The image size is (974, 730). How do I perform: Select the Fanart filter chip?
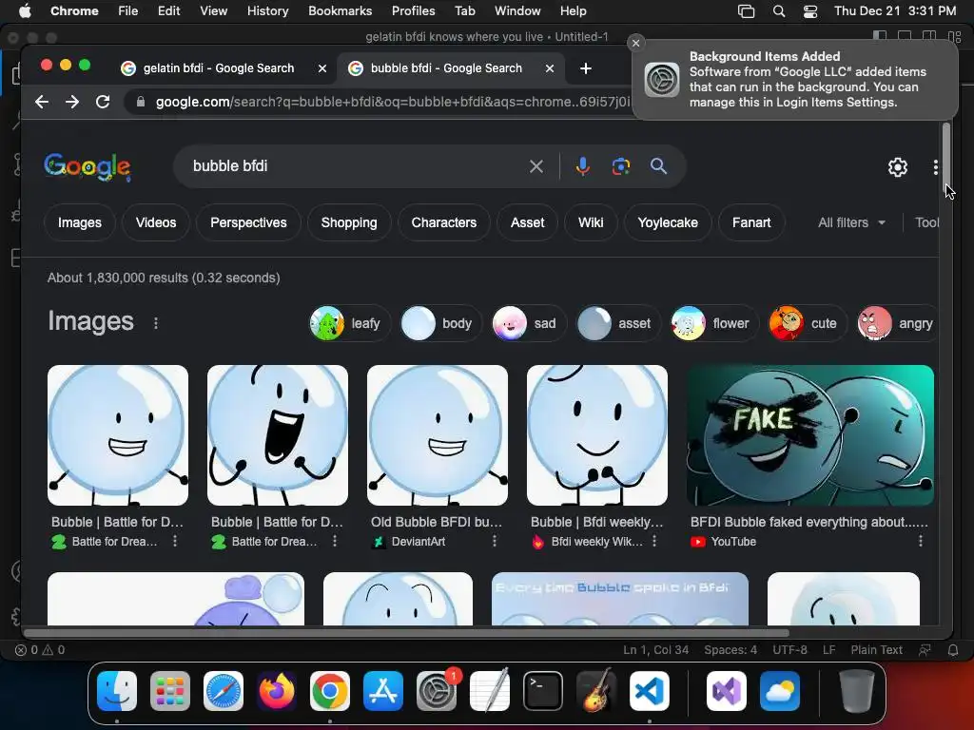pos(751,222)
